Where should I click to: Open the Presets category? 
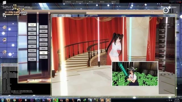(32, 51)
